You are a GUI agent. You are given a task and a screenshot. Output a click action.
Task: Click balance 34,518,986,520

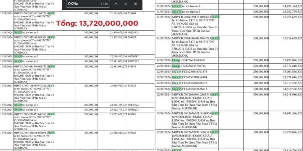tap(290, 94)
